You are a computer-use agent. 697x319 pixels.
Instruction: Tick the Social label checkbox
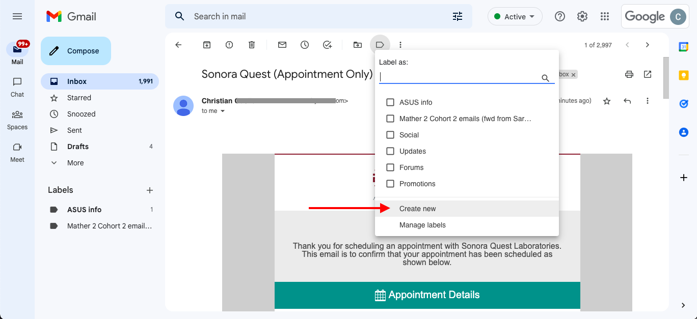[390, 135]
